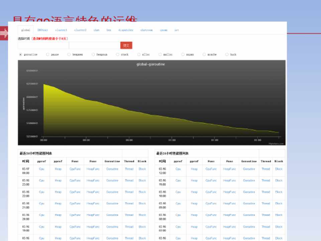This screenshot has width=321, height=241.
Task: Open Block link in the 09:00 row
Action: pyautogui.click(x=279, y=204)
